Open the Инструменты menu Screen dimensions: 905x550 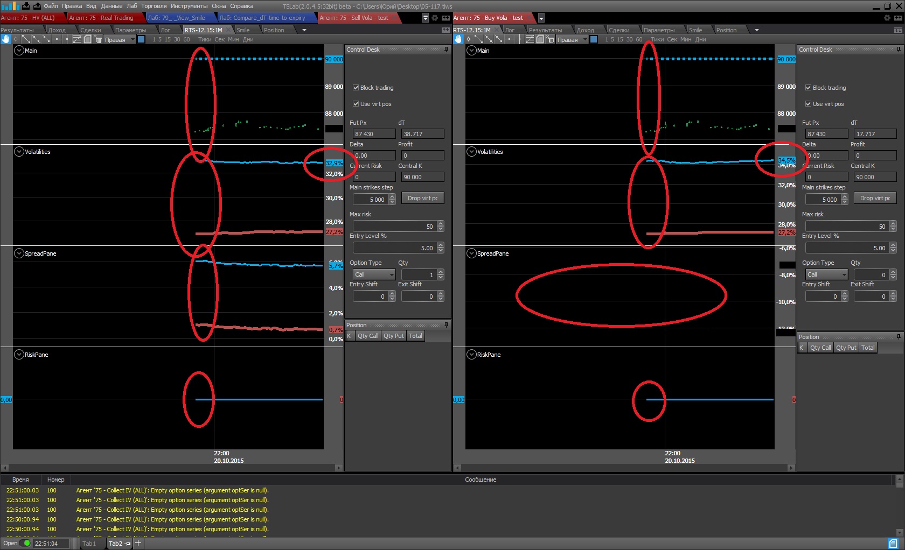click(189, 6)
